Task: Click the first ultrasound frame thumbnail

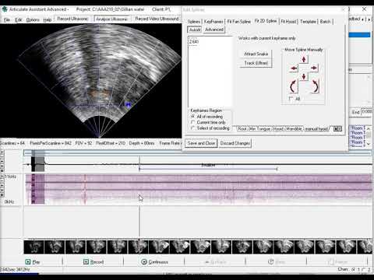Action: (34, 247)
